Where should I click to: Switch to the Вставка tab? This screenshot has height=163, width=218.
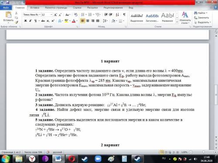click(34, 8)
